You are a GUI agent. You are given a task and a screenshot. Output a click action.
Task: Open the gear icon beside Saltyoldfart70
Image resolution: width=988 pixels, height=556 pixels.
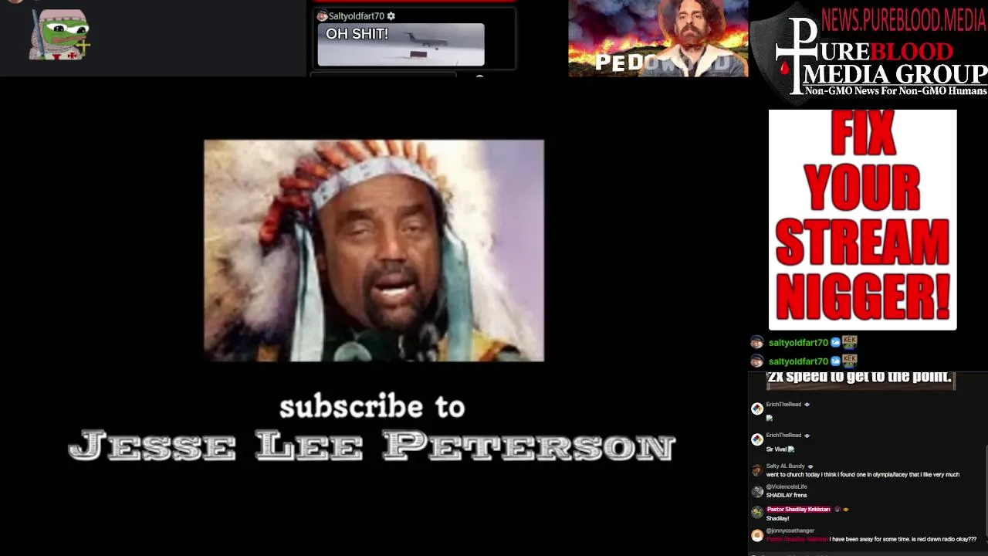(x=391, y=16)
